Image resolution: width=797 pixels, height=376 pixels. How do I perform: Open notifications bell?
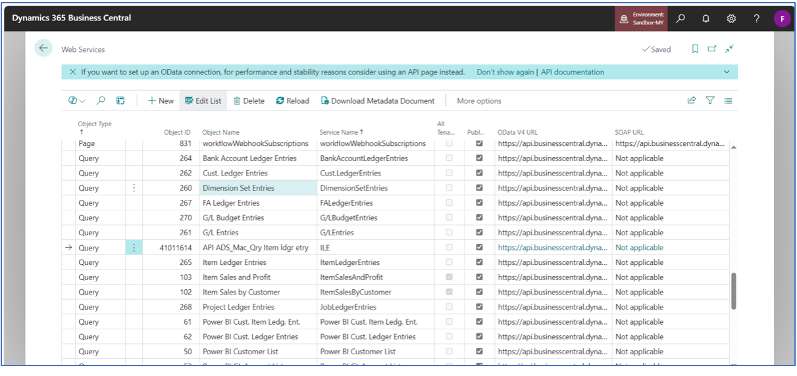click(x=706, y=18)
